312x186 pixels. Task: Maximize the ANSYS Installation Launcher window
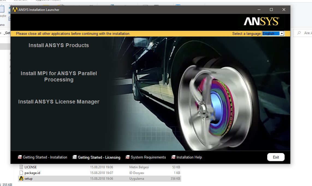271,10
